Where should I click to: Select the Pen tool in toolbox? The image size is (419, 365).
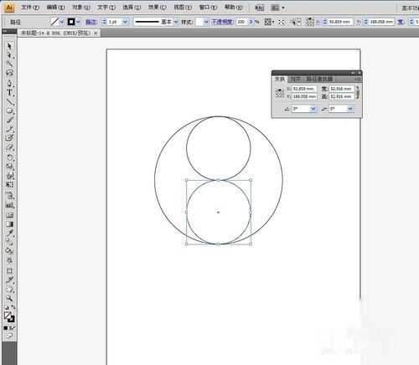tap(9, 83)
